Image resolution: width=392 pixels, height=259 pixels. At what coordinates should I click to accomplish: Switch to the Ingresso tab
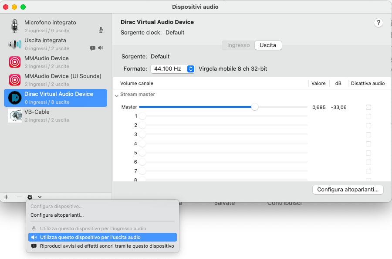[239, 45]
